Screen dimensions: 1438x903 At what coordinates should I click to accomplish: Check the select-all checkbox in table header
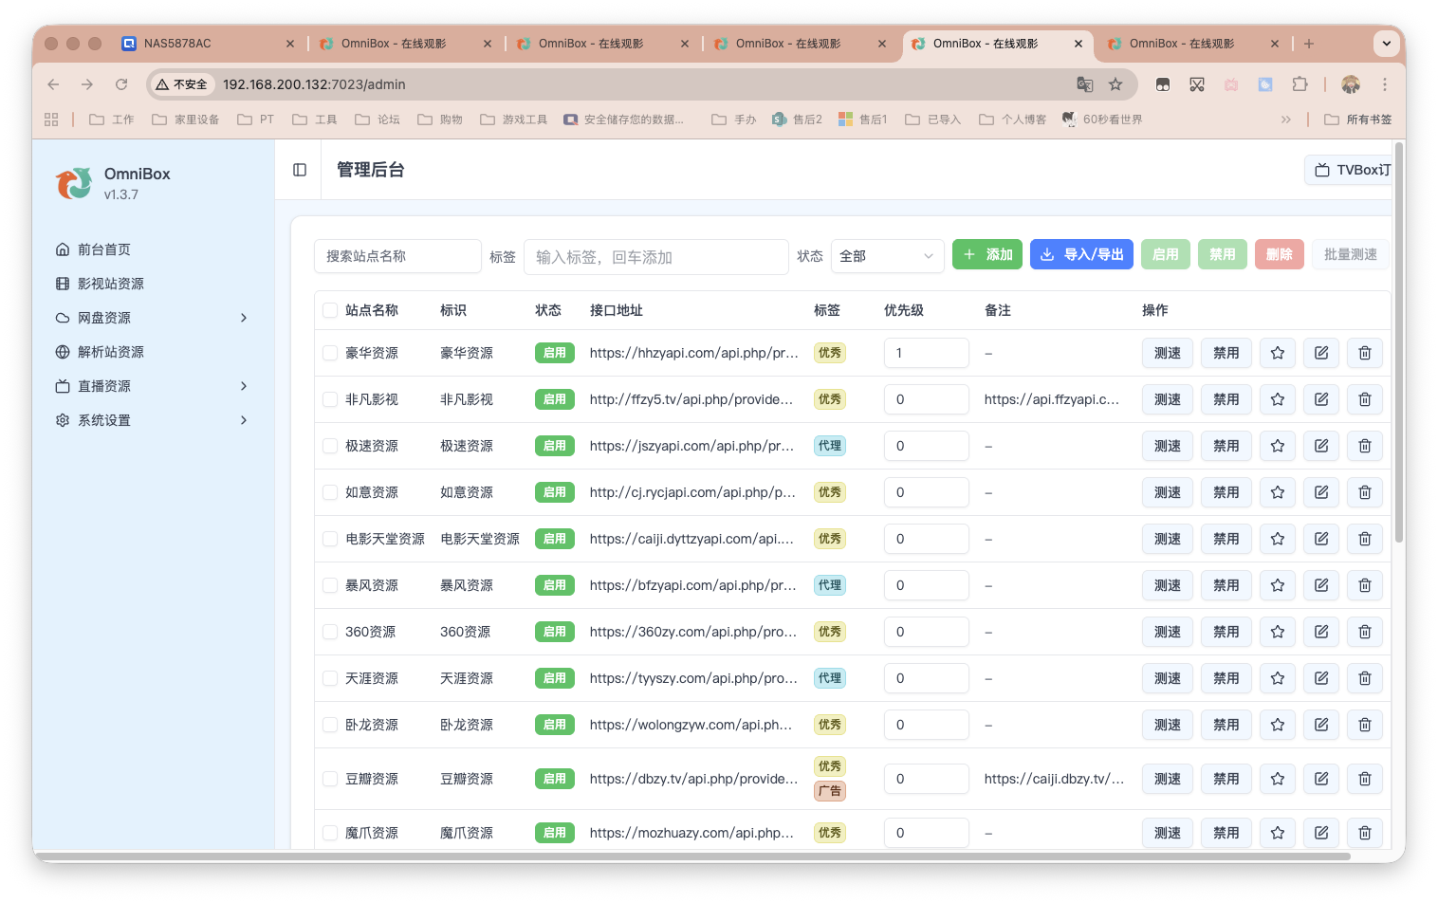point(329,309)
